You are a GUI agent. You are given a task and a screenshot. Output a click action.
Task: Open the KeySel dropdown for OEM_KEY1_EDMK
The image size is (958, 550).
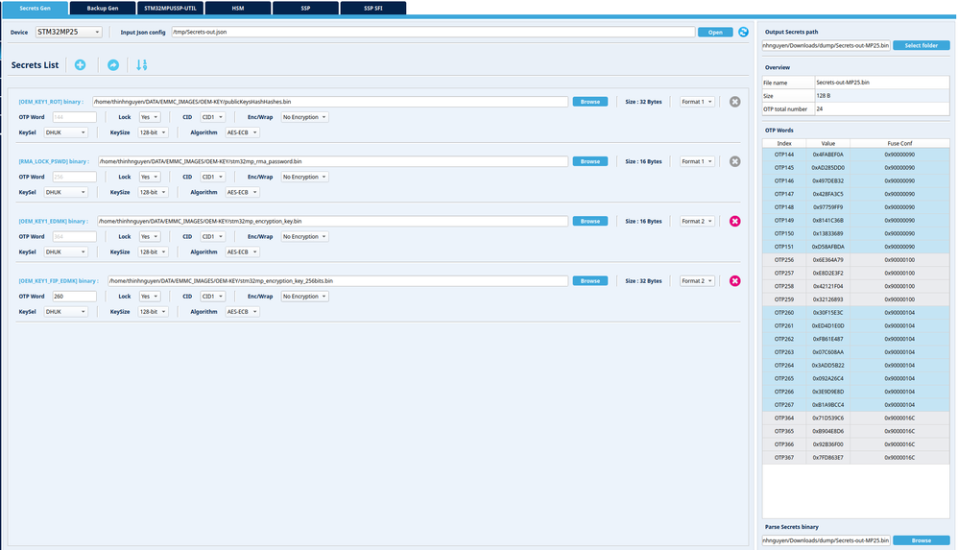[x=65, y=252]
